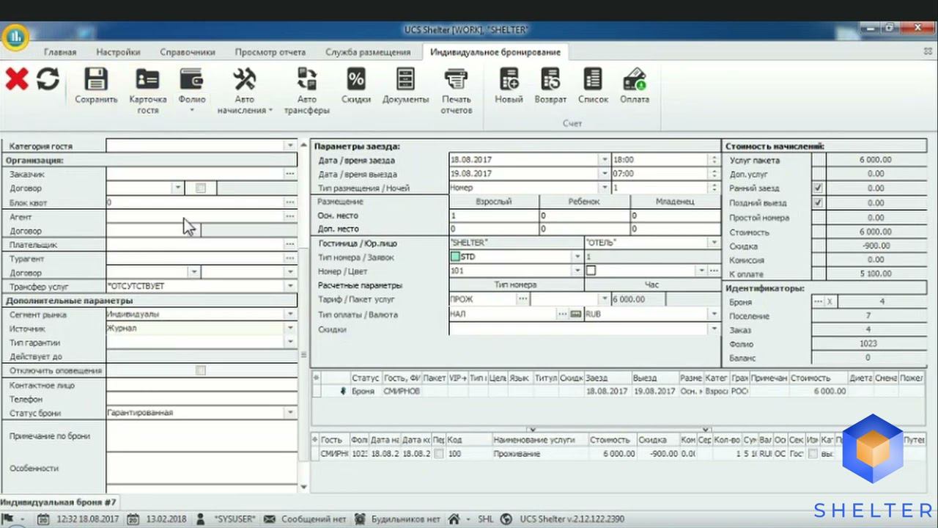938x528 pixels.
Task: Toggle Поздний выезд checkbox
Action: click(x=819, y=202)
